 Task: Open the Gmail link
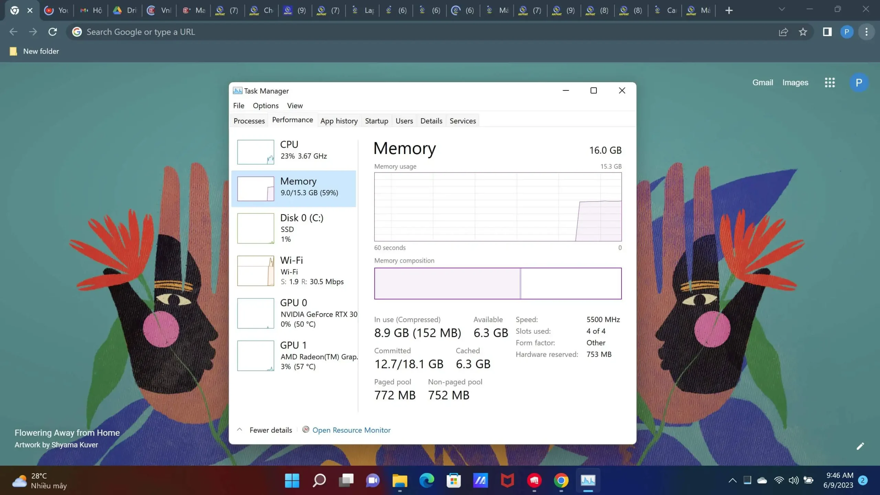[x=762, y=82]
